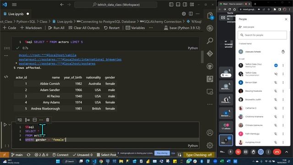Screen dimensions: 293x165
Task: Open options for Teilrich Data (You)
Action: [283, 65]
